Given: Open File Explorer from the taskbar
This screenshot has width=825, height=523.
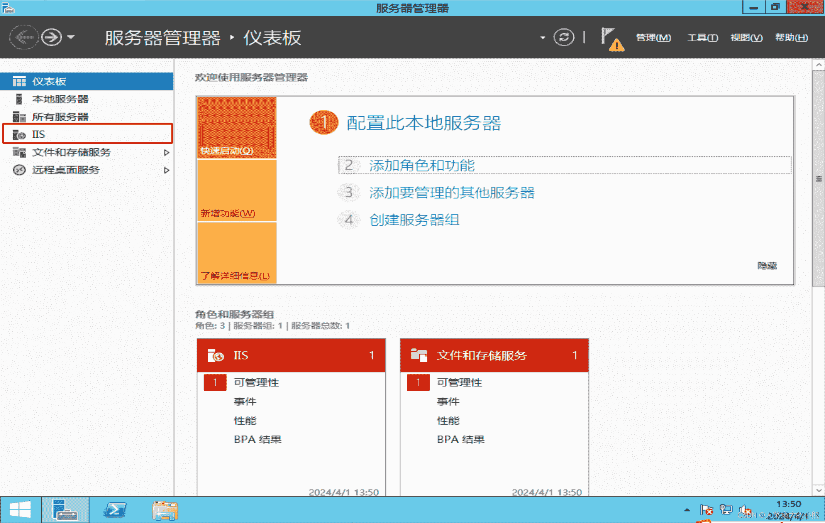Looking at the screenshot, I should 165,510.
